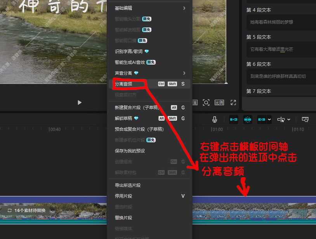Image resolution: width=316 pixels, height=239 pixels.
Task: Click 16个素材待替换 replace button
Action: click(26, 210)
